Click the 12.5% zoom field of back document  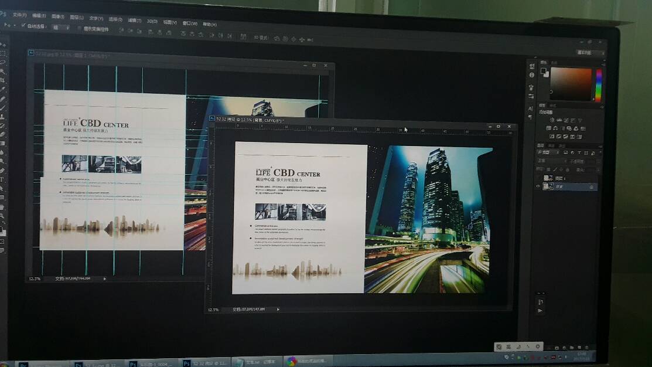[x=35, y=278]
